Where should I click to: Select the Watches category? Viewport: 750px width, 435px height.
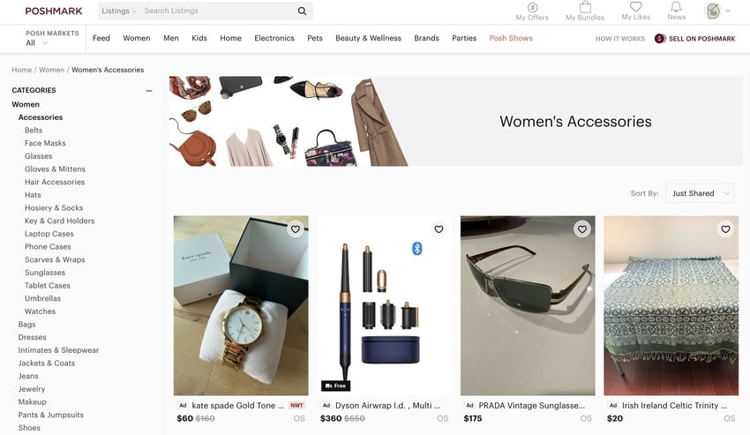pyautogui.click(x=41, y=311)
